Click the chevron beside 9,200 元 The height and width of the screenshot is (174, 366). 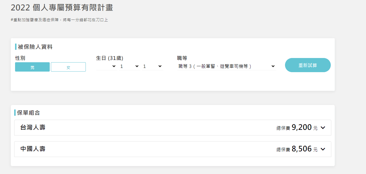tap(323, 128)
